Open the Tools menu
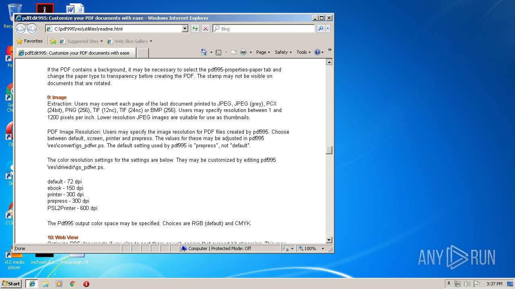The width and height of the screenshot is (515, 289). click(x=303, y=52)
